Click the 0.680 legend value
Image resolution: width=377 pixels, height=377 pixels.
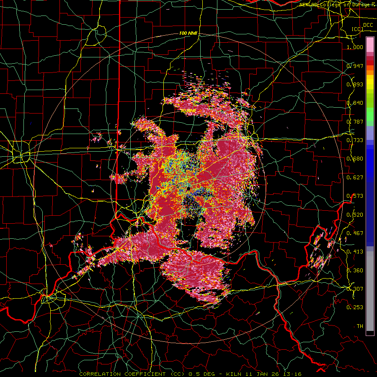tap(355, 158)
